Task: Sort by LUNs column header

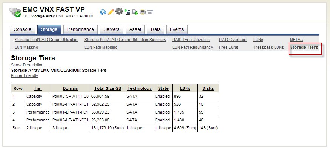Action: click(x=185, y=88)
